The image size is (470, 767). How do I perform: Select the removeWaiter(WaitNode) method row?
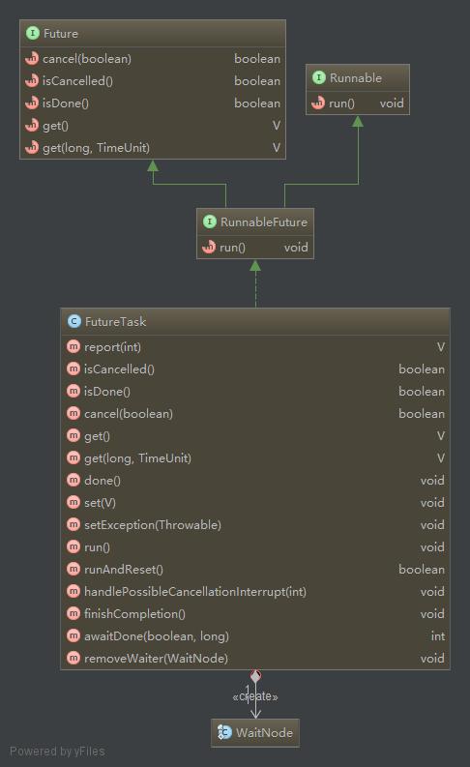pyautogui.click(x=255, y=659)
